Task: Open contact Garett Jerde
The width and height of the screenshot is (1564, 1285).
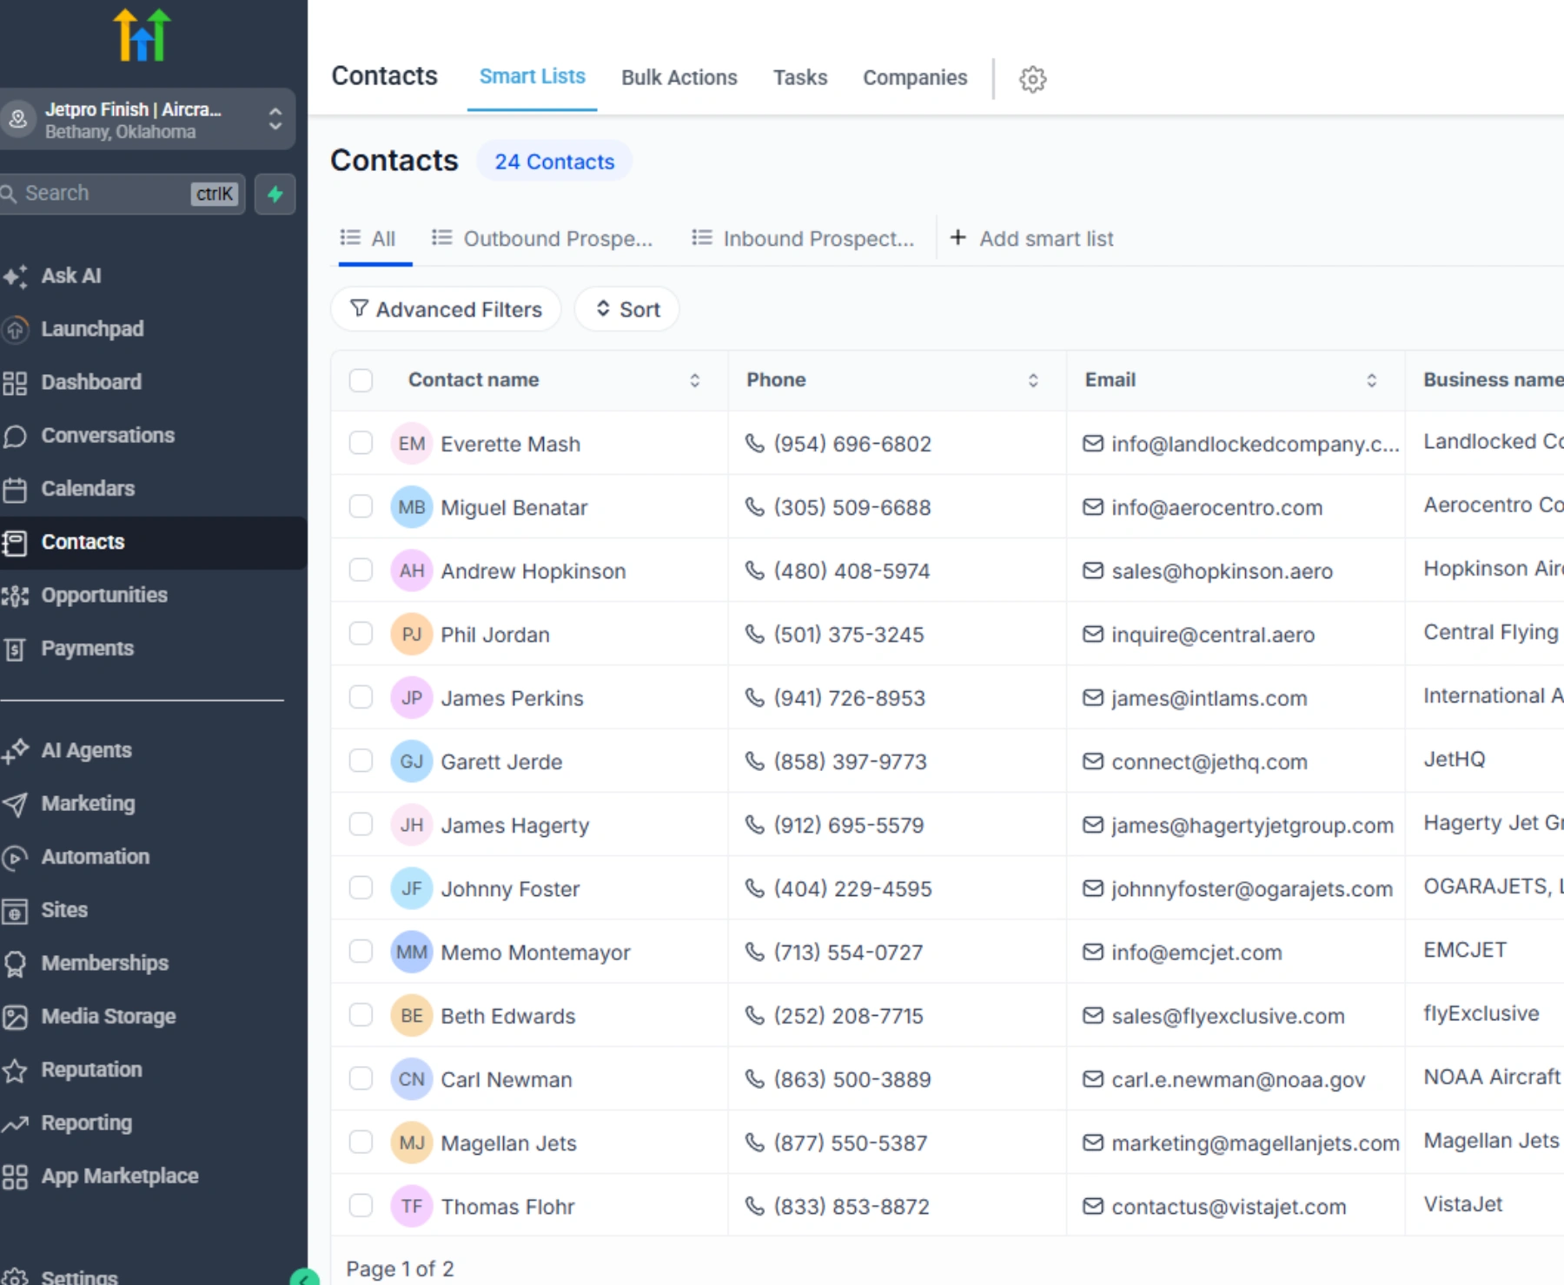Action: coord(501,762)
